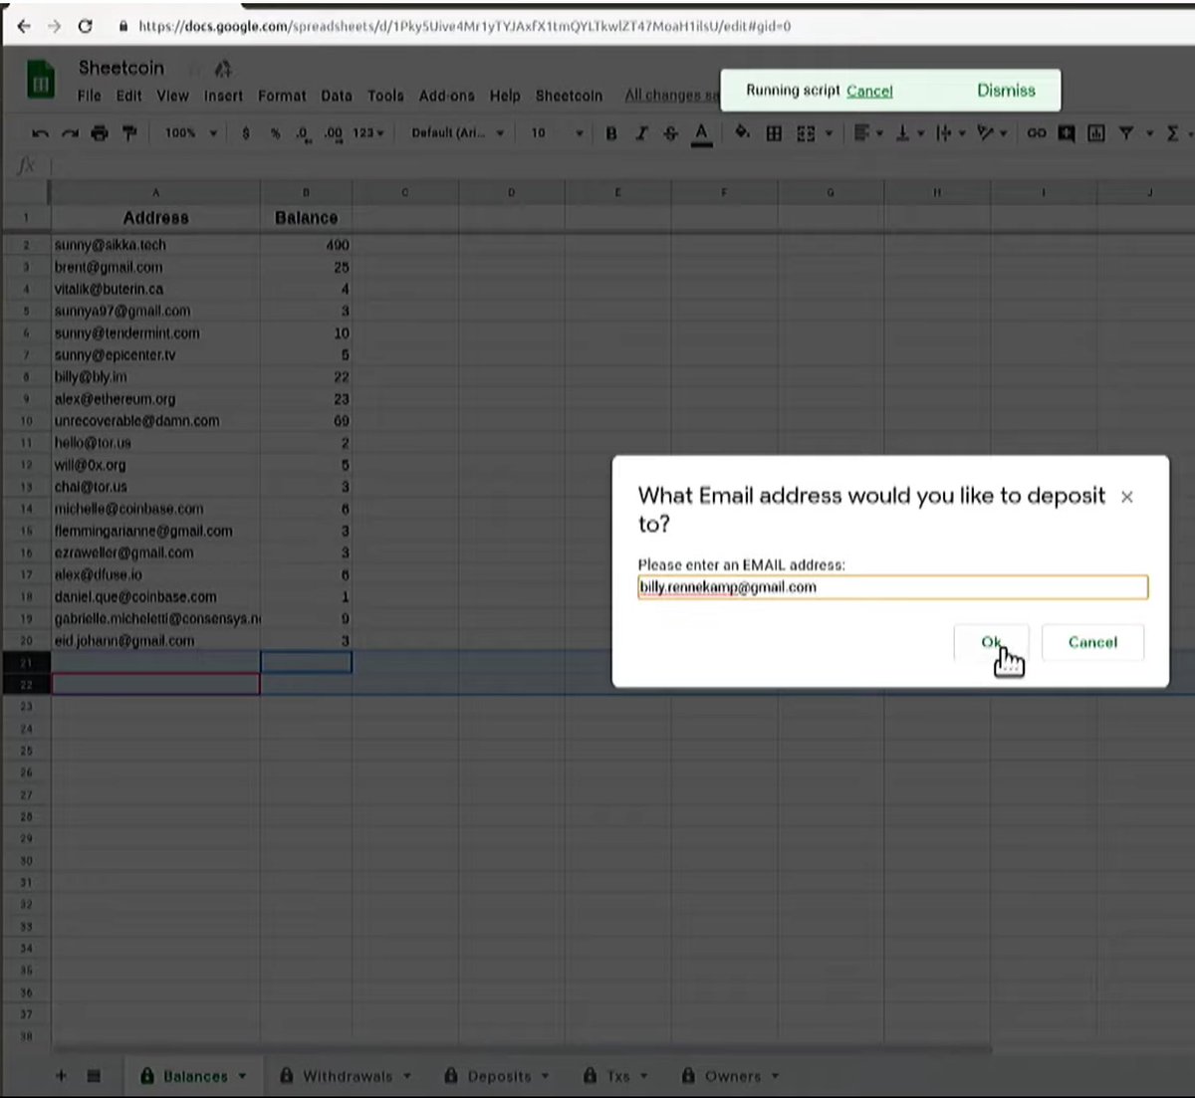Open the zoom 100% dropdown
The height and width of the screenshot is (1098, 1195).
tap(190, 133)
